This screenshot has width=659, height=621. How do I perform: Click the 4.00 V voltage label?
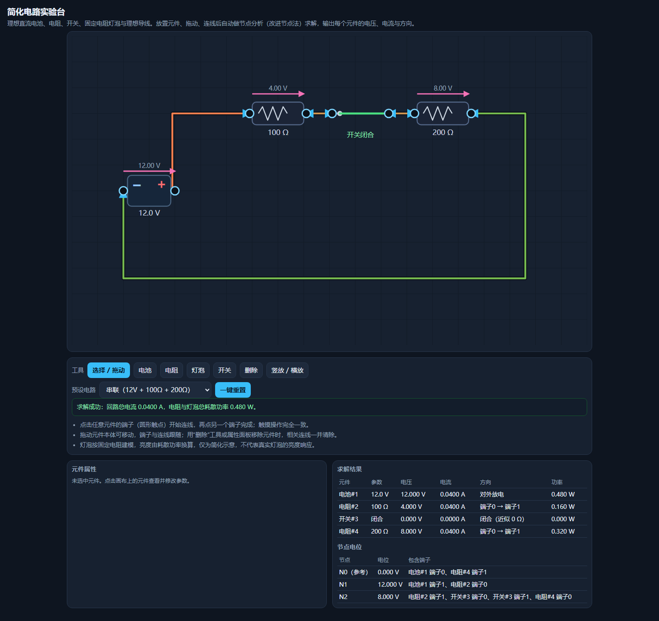(278, 88)
